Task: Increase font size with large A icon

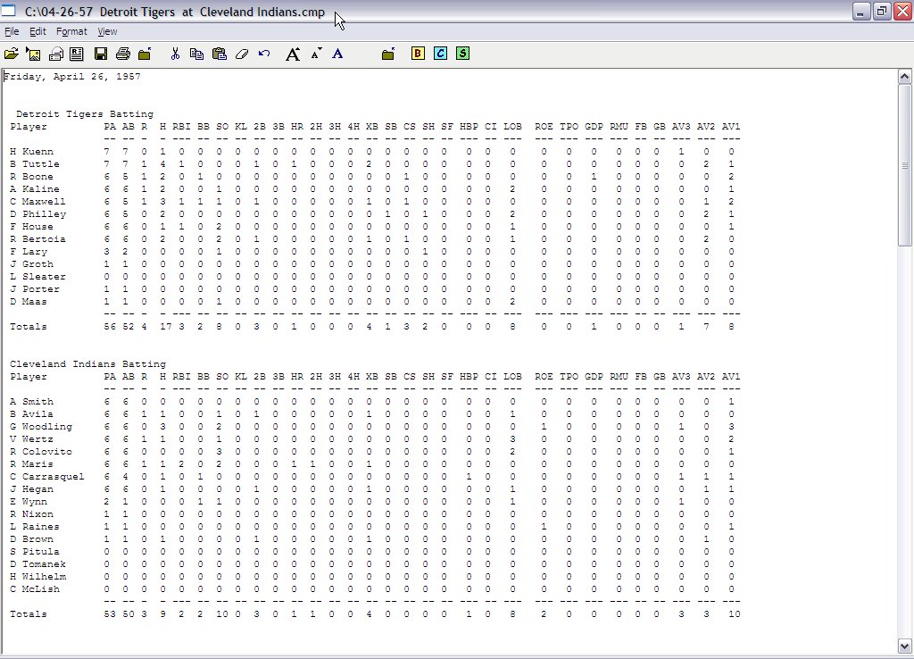Action: pyautogui.click(x=293, y=54)
